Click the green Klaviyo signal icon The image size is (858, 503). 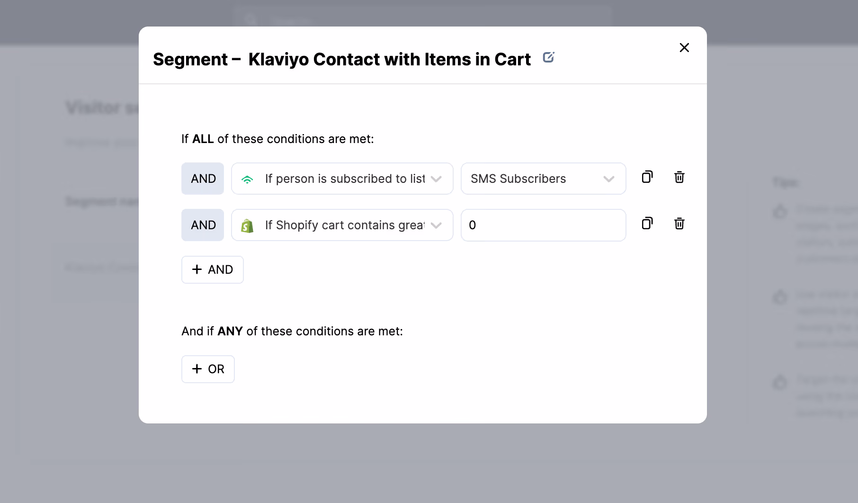(x=247, y=179)
